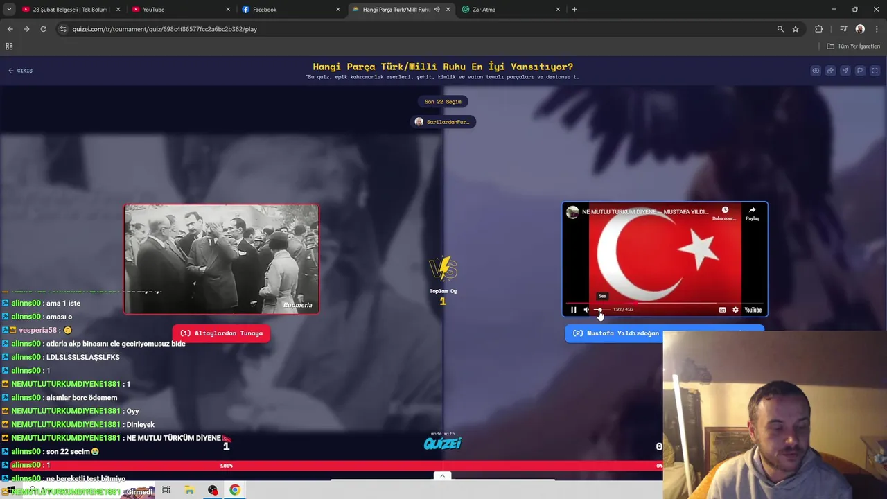Bookmark this page with star icon
The width and height of the screenshot is (887, 499).
[796, 29]
